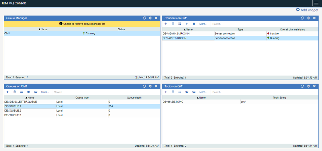Sort queues by Queue depth header

134,98
